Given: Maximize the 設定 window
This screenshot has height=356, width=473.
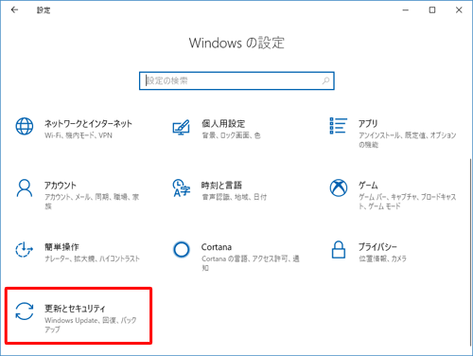Looking at the screenshot, I should coord(432,10).
